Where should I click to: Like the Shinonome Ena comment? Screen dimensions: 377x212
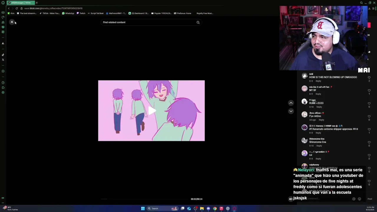369,142
